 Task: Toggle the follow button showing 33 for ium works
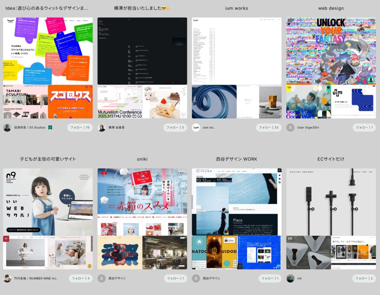pyautogui.click(x=269, y=128)
